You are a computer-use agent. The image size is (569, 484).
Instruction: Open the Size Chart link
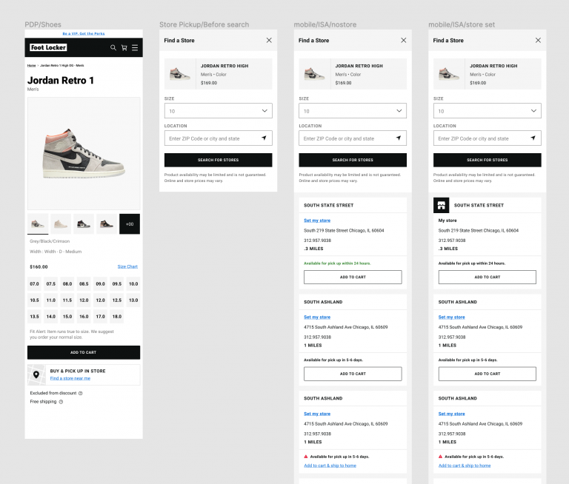[127, 266]
